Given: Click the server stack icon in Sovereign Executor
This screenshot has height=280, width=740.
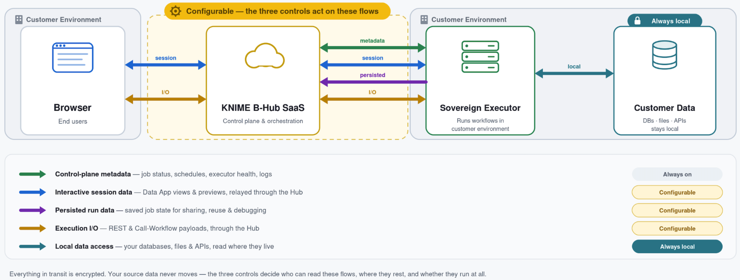Looking at the screenshot, I should point(480,57).
